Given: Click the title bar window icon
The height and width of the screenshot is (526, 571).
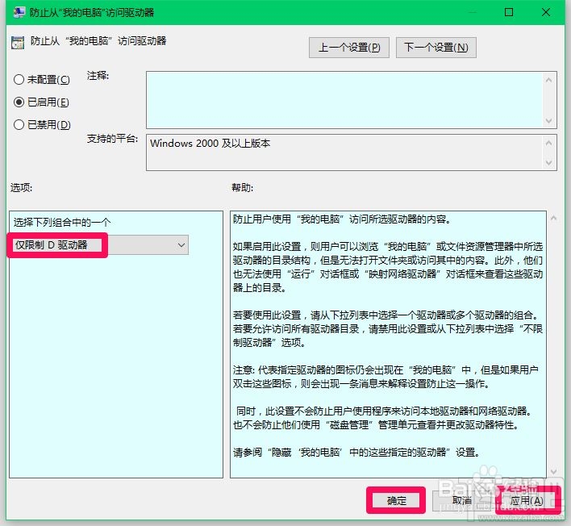Looking at the screenshot, I should (19, 12).
